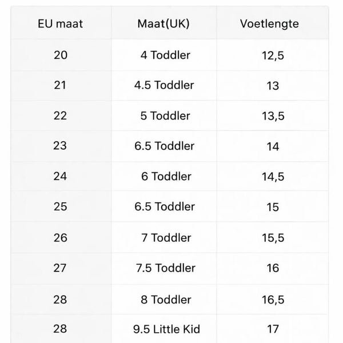
Task: Click foot length value 13,5
Action: point(273,116)
